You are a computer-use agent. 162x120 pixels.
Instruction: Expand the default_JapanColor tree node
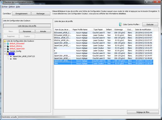point(5,49)
